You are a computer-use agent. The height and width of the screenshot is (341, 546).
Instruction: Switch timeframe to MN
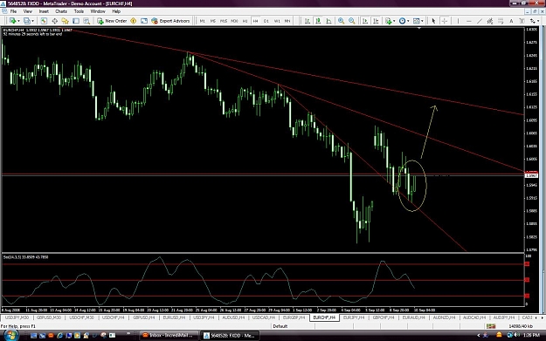pos(287,21)
